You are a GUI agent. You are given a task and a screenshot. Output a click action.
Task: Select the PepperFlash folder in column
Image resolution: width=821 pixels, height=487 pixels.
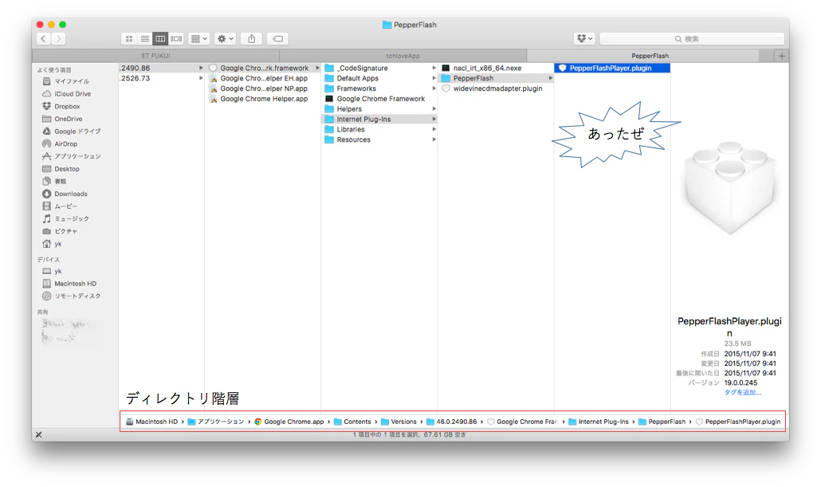497,78
